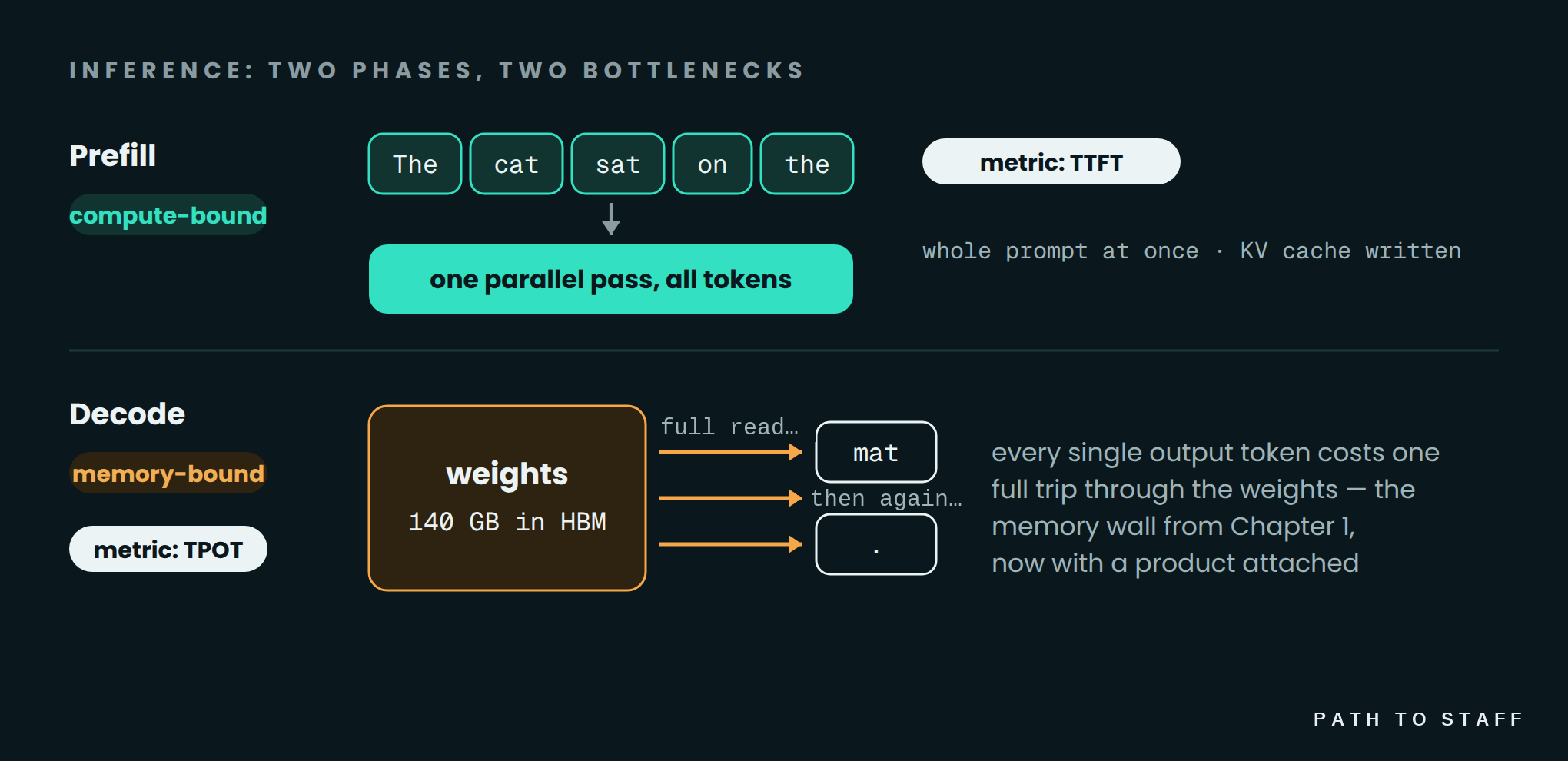Click the 'PATH TO STAFF' footer label
This screenshot has width=1568, height=761.
pyautogui.click(x=1418, y=719)
